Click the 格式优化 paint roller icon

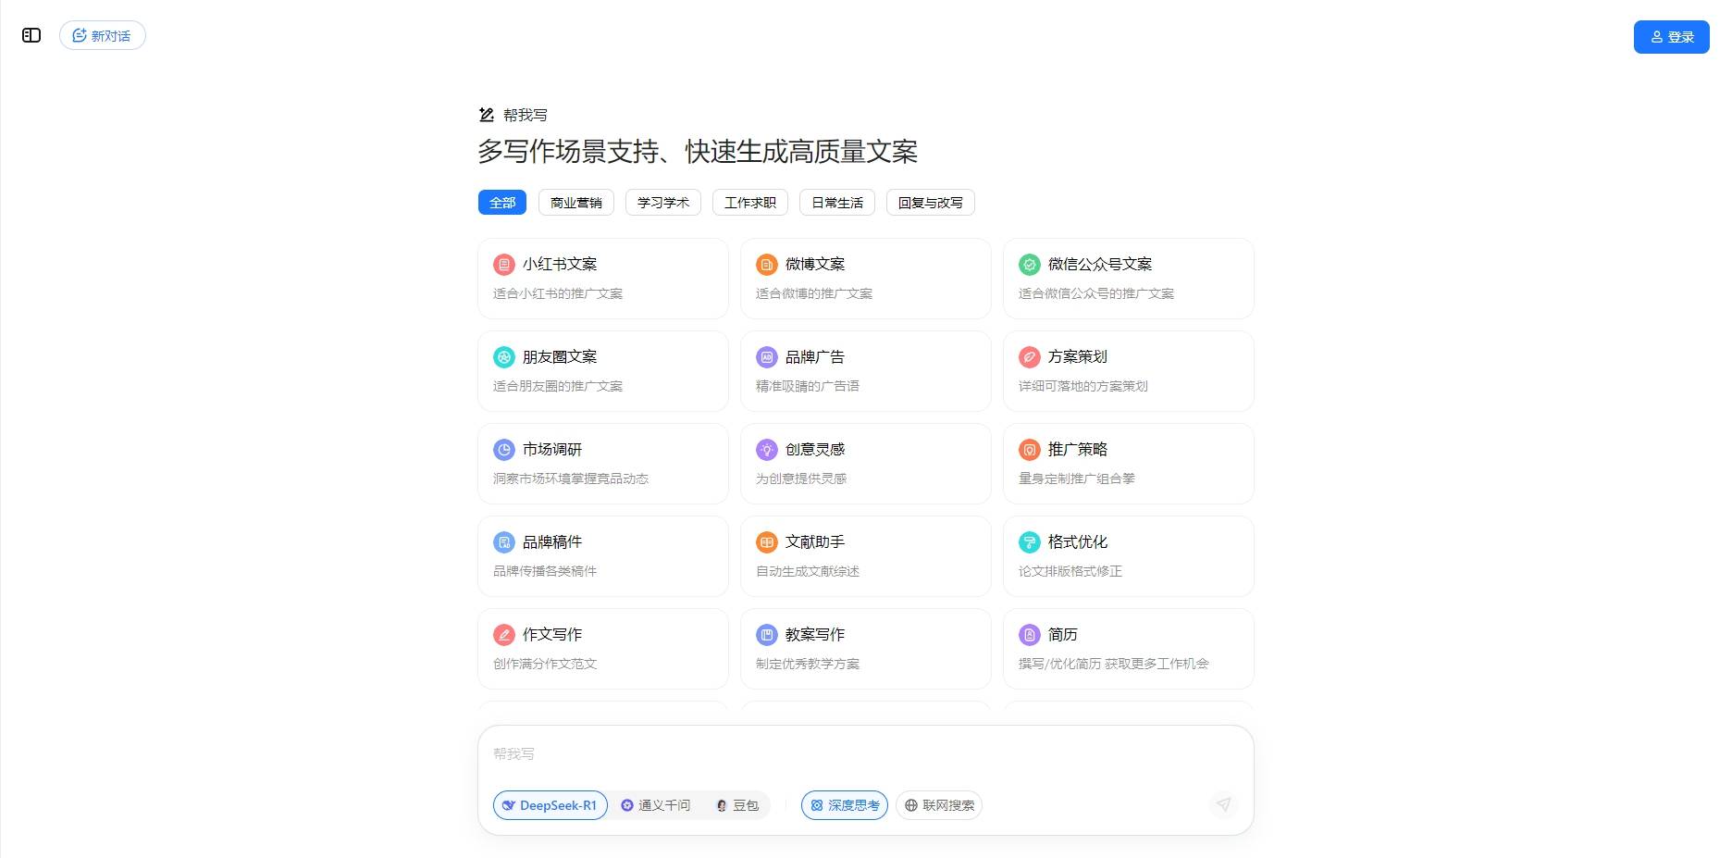pyautogui.click(x=1030, y=542)
